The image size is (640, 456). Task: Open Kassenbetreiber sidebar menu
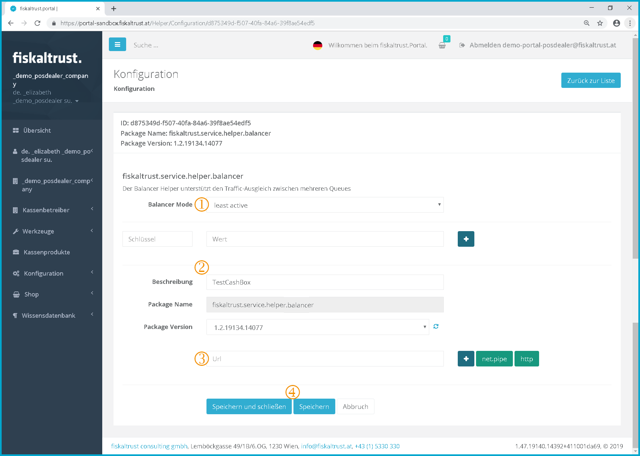point(46,210)
